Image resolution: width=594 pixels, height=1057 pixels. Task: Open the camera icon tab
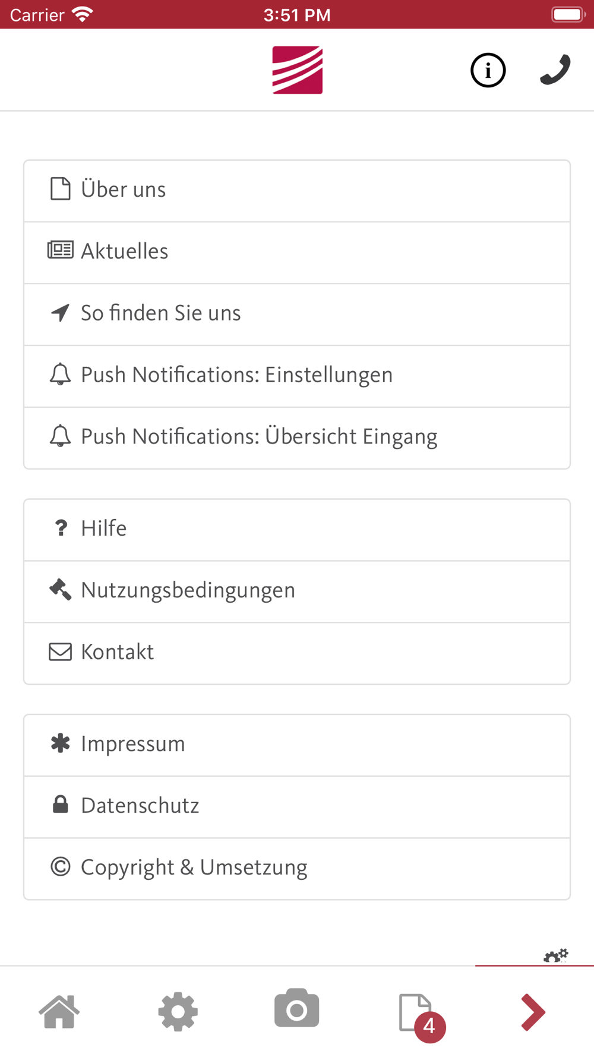297,1008
